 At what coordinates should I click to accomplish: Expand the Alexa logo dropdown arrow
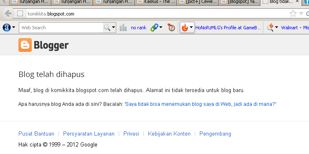coord(13,27)
